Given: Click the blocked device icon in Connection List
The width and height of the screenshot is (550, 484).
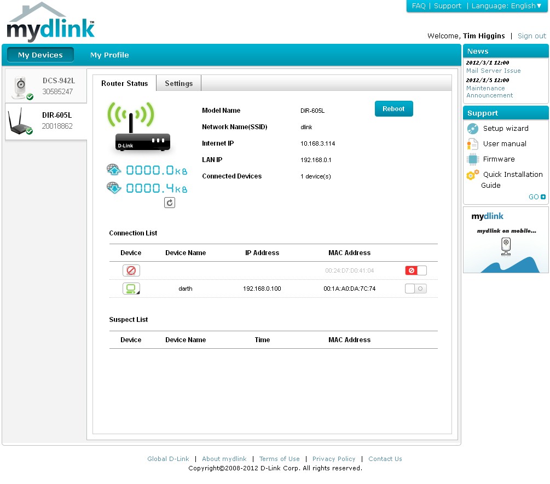Looking at the screenshot, I should point(131,270).
